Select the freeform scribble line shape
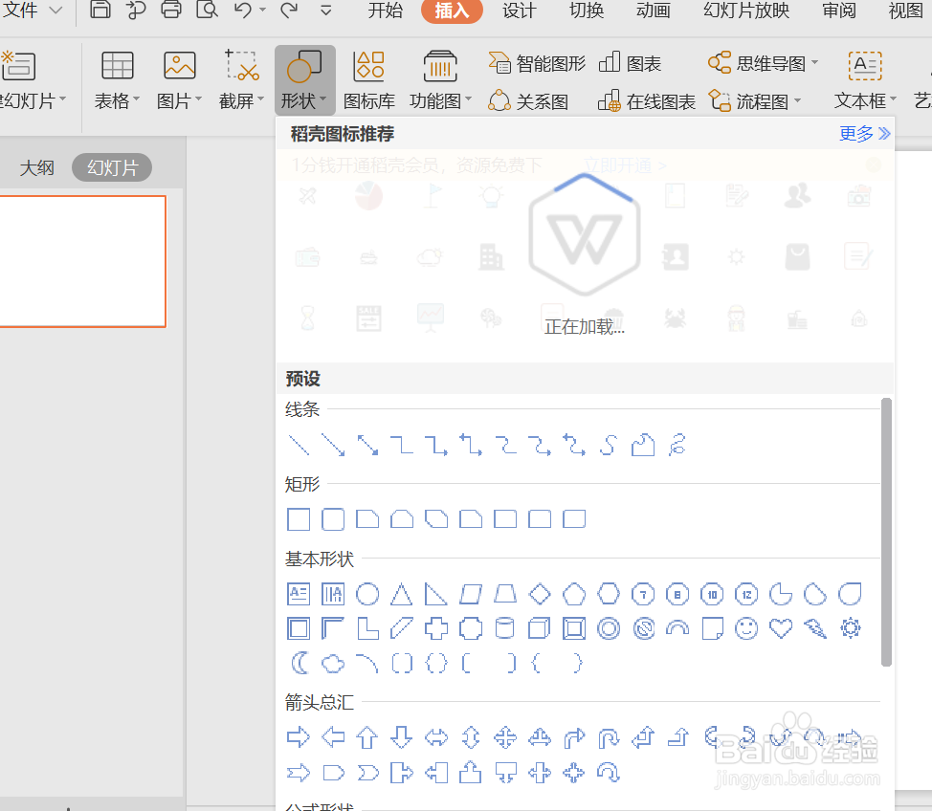This screenshot has height=811, width=932. [677, 445]
